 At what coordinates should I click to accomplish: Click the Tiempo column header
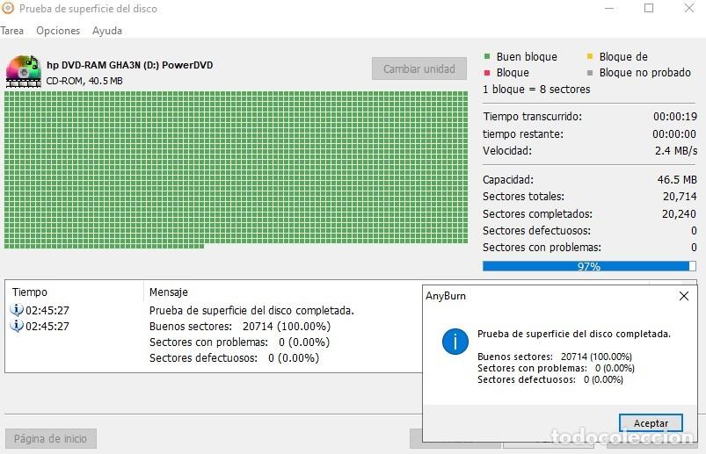point(30,292)
